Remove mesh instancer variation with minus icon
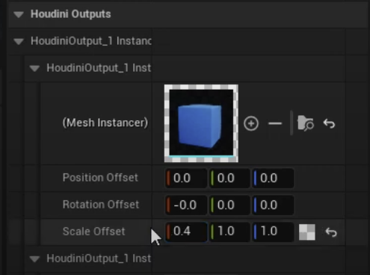This screenshot has width=370, height=275. [275, 123]
